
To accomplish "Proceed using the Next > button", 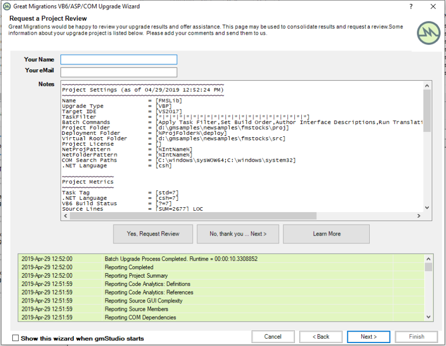I will 368,337.
